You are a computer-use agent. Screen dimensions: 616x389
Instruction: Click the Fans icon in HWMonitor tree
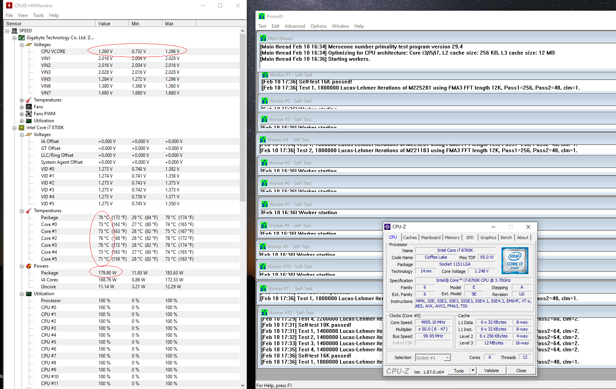[29, 107]
